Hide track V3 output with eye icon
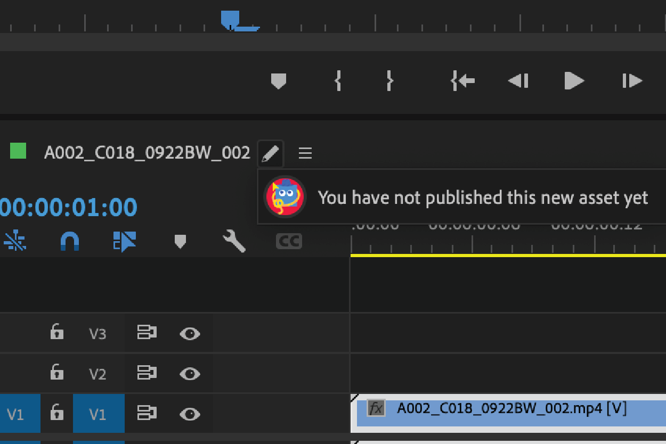The width and height of the screenshot is (666, 444). 190,334
